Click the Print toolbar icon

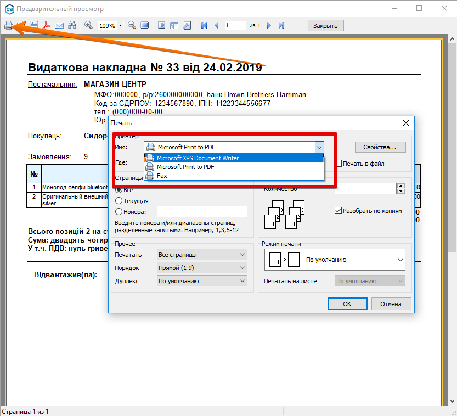tap(8, 25)
